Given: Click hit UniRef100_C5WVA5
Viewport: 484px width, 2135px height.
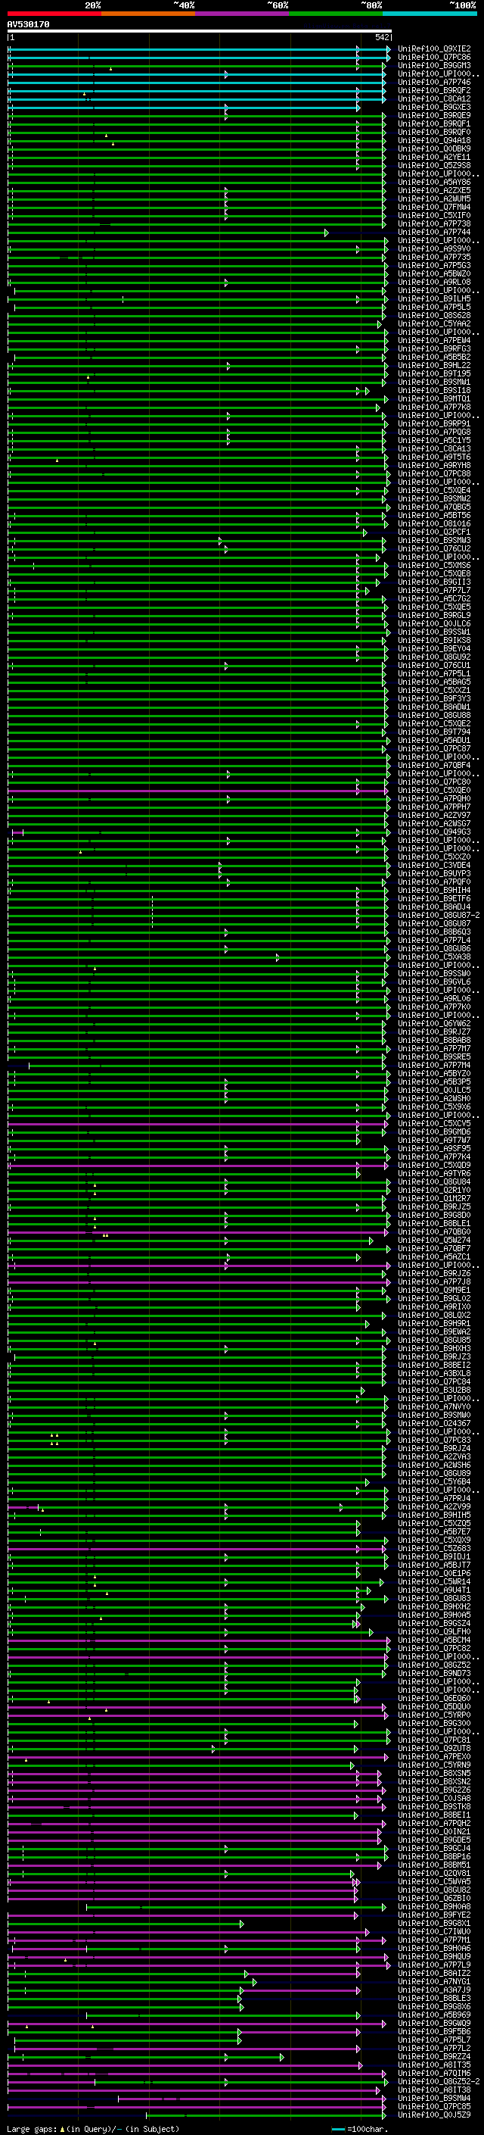Looking at the screenshot, I should pyautogui.click(x=434, y=1881).
